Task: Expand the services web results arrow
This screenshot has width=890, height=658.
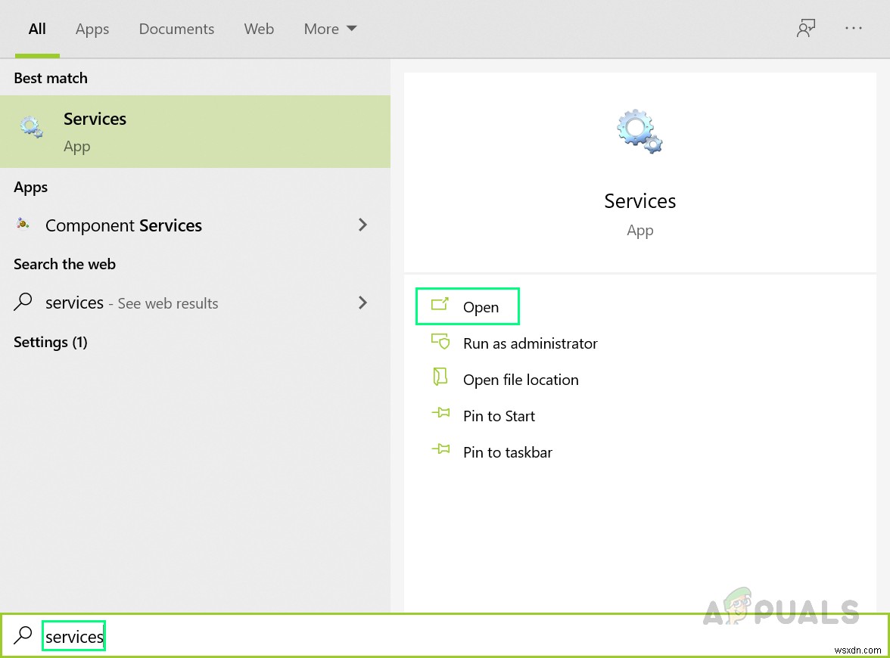Action: point(363,303)
